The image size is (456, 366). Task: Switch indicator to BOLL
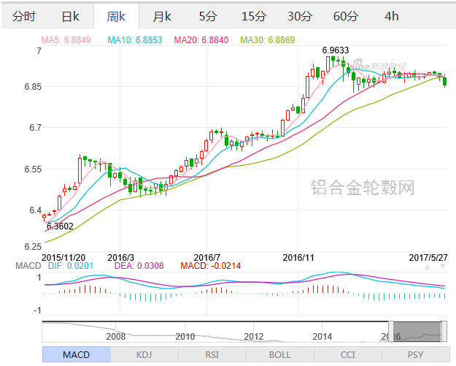[x=279, y=354]
